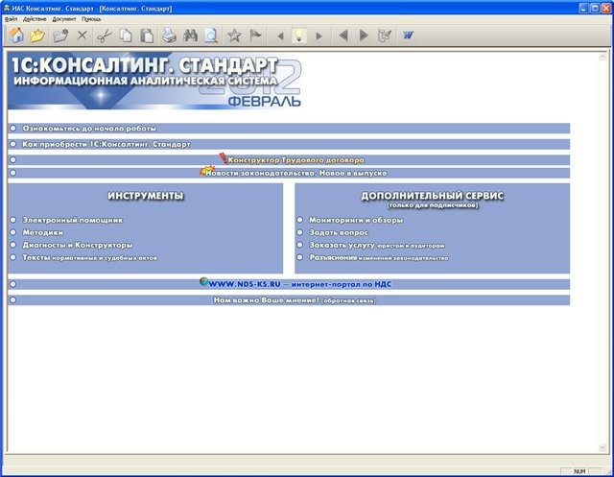Open WWW.NDS-KS.RU portal link

(x=300, y=284)
